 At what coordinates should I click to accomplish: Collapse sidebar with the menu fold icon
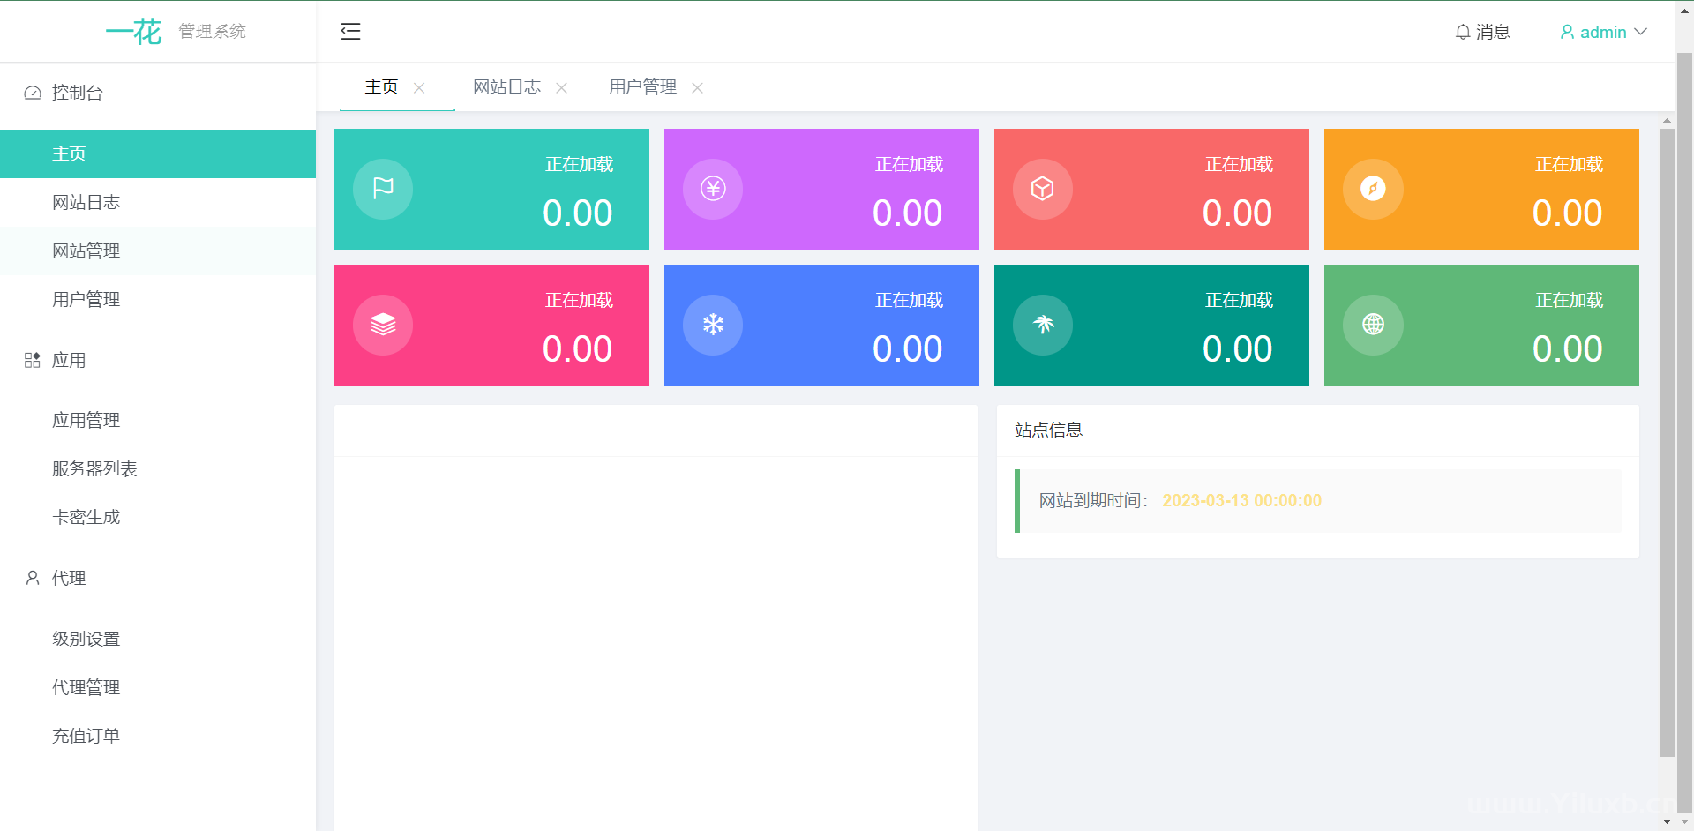pos(350,32)
